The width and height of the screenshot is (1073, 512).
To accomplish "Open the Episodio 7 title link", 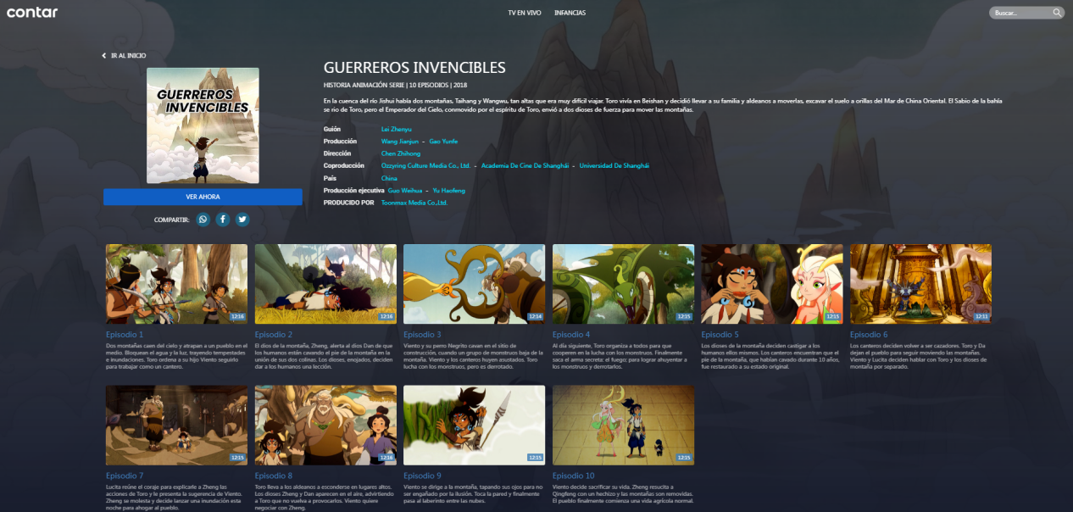I will pos(125,476).
